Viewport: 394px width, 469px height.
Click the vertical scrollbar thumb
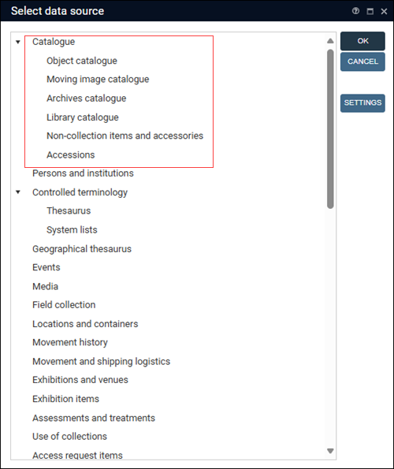click(330, 129)
